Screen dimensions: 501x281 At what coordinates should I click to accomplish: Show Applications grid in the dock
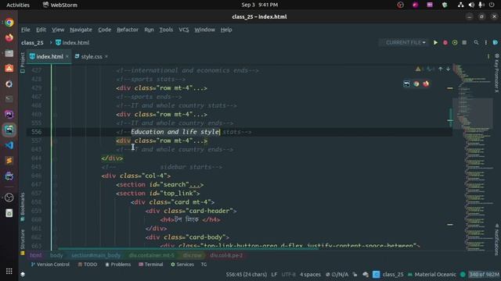(9, 271)
